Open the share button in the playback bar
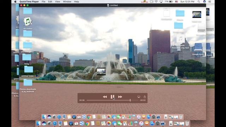Screen dimensions: 226x127 [145, 97]
